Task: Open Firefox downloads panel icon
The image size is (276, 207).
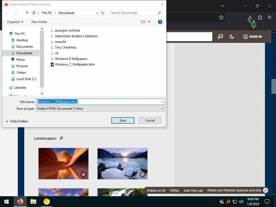Action: (250, 17)
